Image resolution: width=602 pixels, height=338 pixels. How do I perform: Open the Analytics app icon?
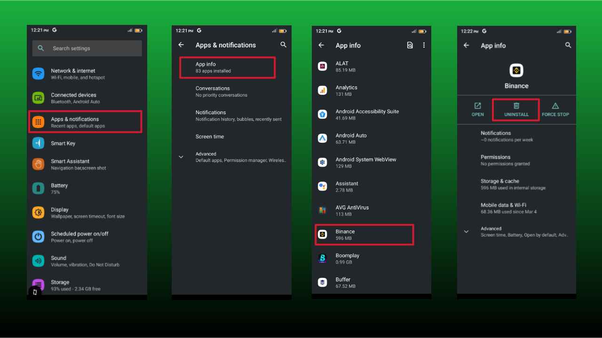coord(323,91)
